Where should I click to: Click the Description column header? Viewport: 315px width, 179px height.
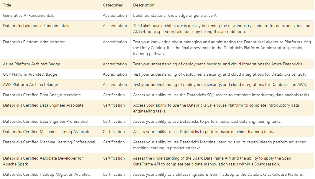pyautogui.click(x=144, y=5)
